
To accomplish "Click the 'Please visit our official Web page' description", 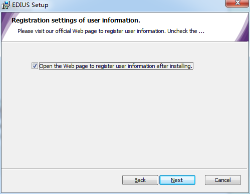I will [x=111, y=31].
